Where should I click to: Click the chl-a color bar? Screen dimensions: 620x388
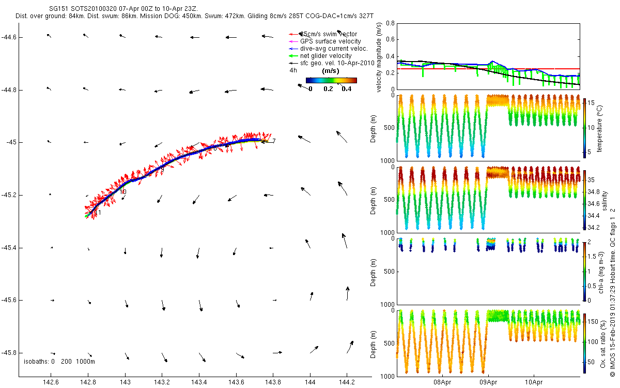pos(585,271)
